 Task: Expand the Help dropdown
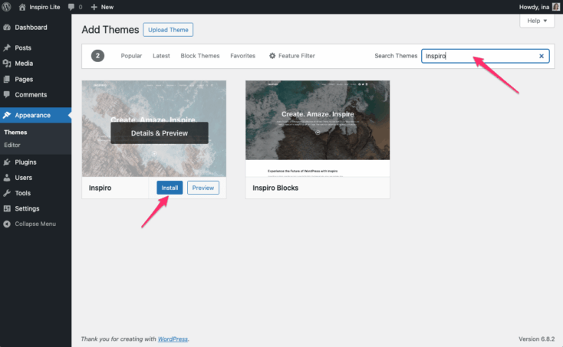point(537,21)
